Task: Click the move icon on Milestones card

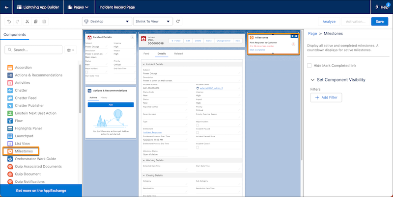Action: coord(292,36)
